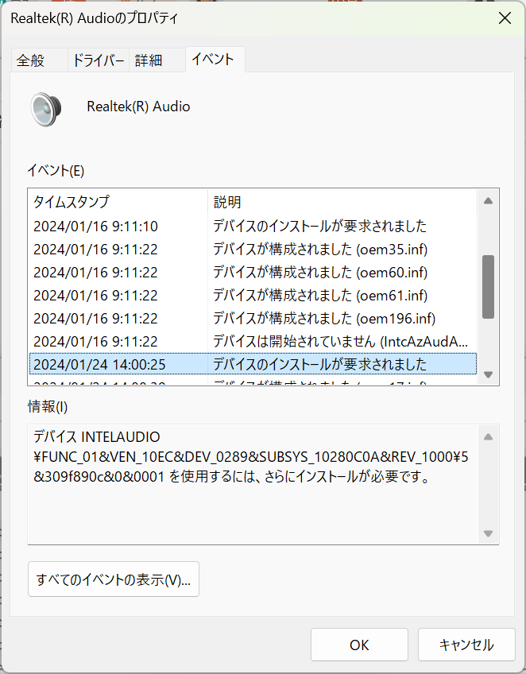Viewport: 526px width, 674px height.
Task: Click the info box scroll up arrow
Action: [x=488, y=437]
